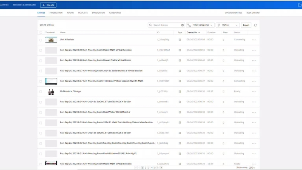Viewport: 302px width, 170px height.
Task: Click the filter categories tree icon
Action: (x=189, y=25)
